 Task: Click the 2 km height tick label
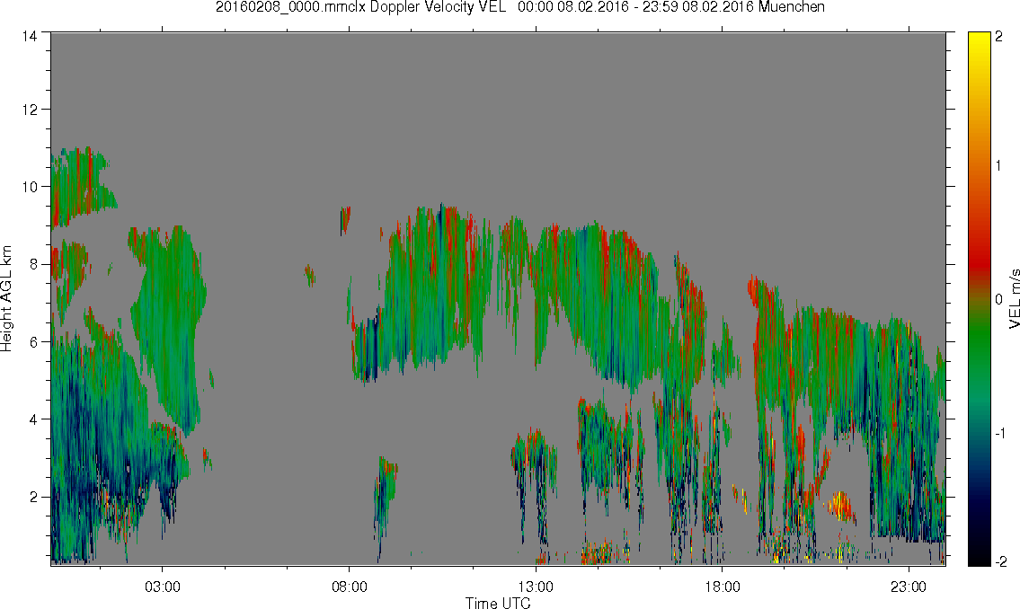[x=33, y=498]
